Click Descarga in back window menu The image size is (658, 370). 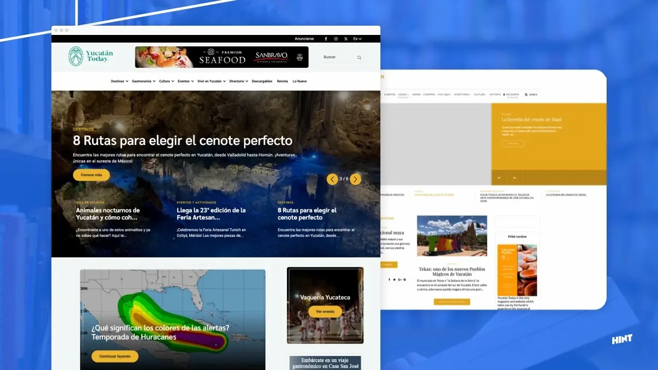tap(511, 95)
